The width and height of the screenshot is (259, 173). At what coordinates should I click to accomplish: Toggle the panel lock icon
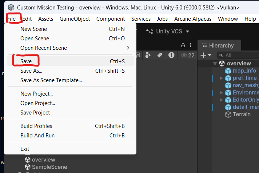(x=183, y=45)
